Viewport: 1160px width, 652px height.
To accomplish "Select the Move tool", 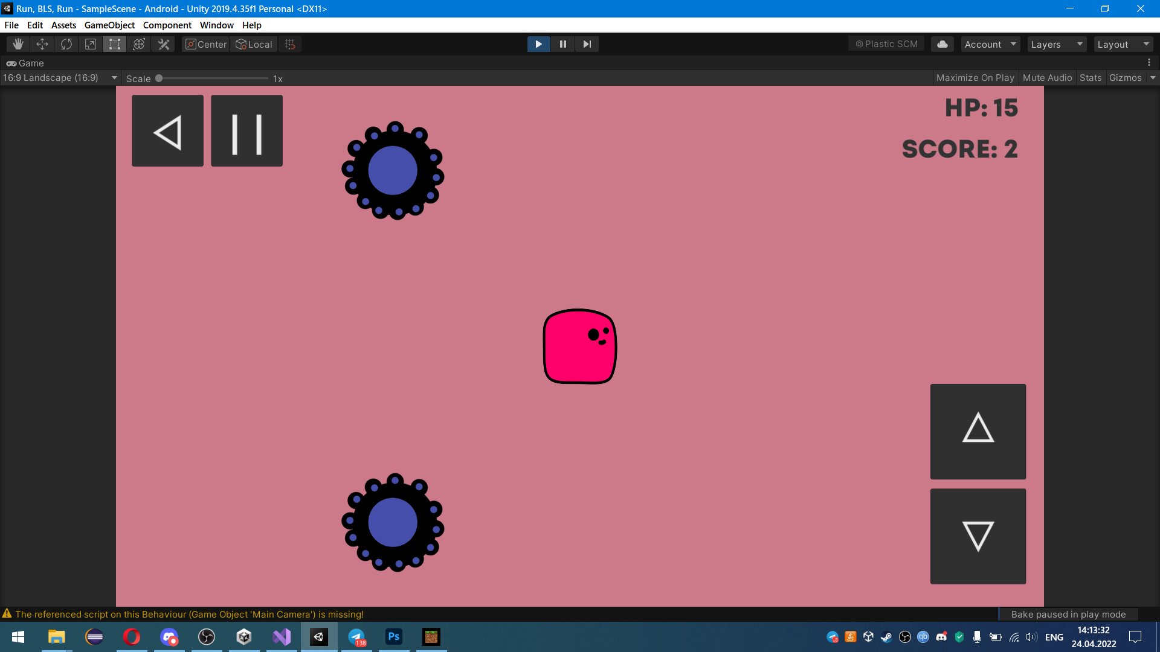I will pos(42,44).
